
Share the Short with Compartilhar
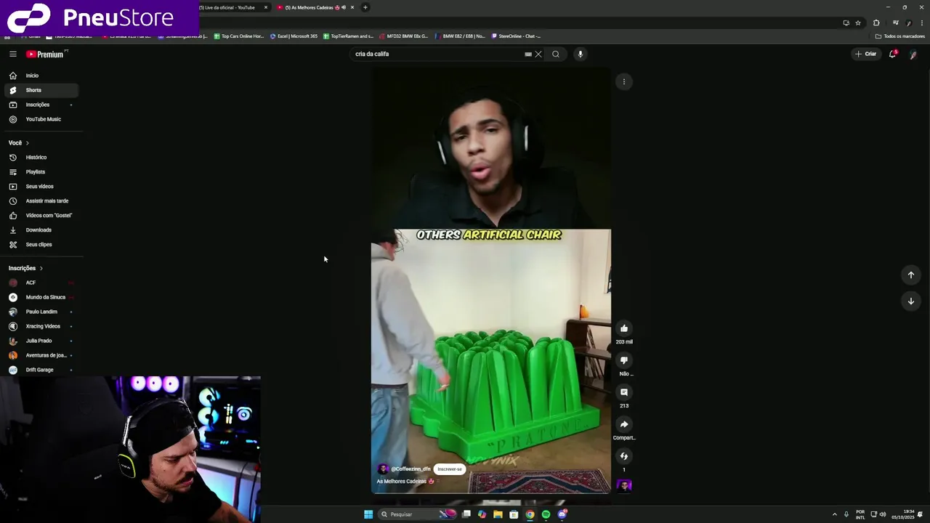click(624, 424)
